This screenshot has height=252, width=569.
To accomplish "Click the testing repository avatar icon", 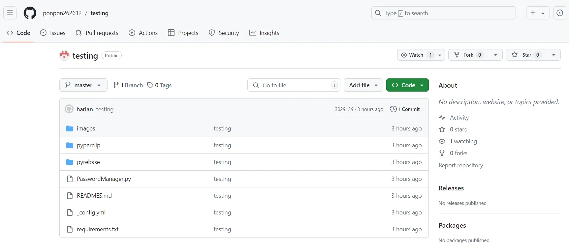I will 64,55.
